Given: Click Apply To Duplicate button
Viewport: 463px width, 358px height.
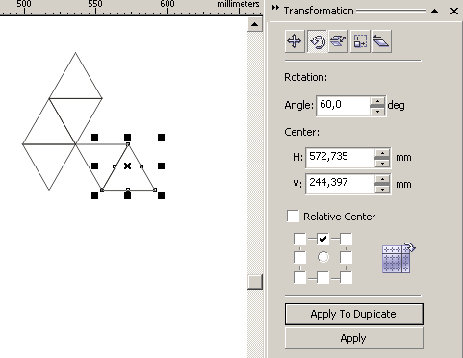Looking at the screenshot, I should [354, 314].
